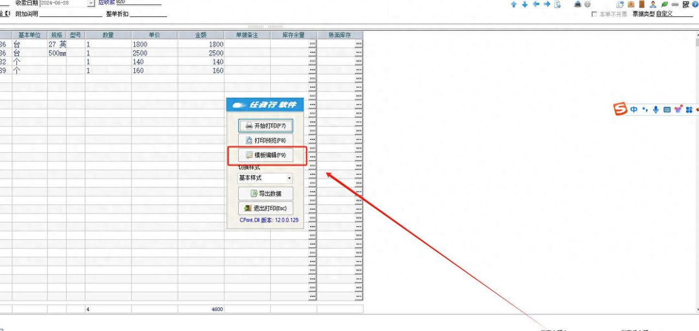Screen dimensions: 699x331
Task: Click the total amount 4600 in footer row
Action: (x=201, y=309)
